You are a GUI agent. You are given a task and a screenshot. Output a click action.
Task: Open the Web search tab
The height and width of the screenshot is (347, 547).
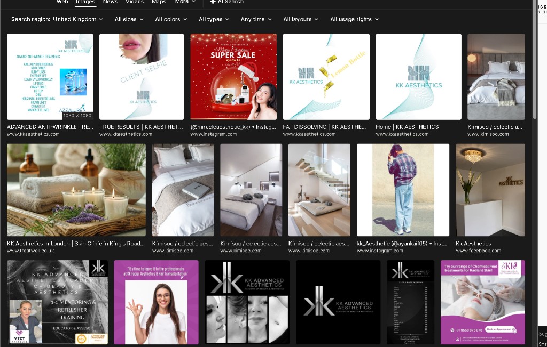click(62, 2)
